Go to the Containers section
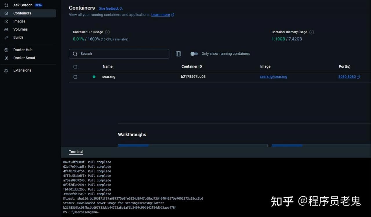This screenshot has height=217, width=371. point(28,13)
